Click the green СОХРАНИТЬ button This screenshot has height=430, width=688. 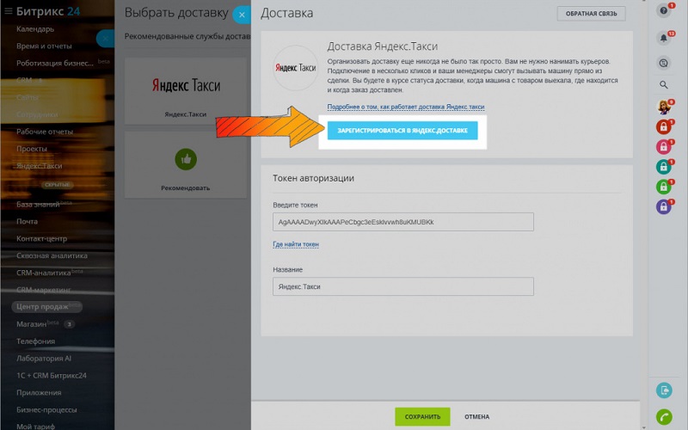[x=422, y=416]
